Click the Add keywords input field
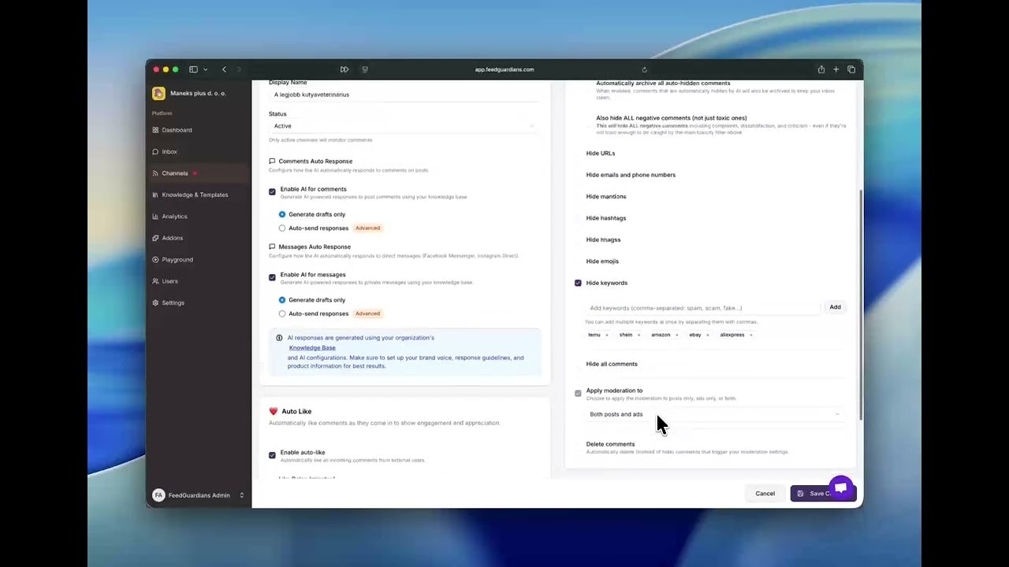The width and height of the screenshot is (1009, 567). pyautogui.click(x=702, y=308)
